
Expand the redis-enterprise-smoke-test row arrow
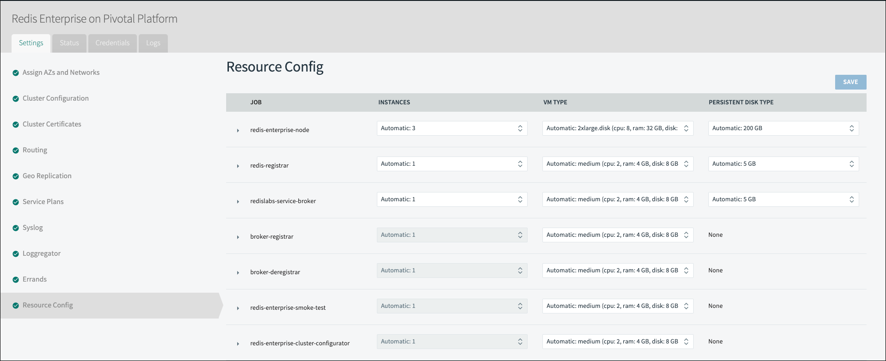tap(238, 308)
